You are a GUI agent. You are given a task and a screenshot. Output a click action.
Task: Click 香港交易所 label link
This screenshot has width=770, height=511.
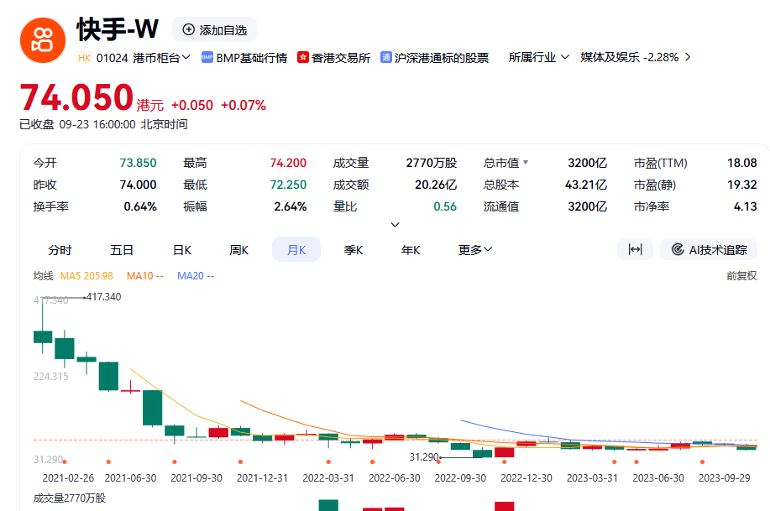(341, 58)
